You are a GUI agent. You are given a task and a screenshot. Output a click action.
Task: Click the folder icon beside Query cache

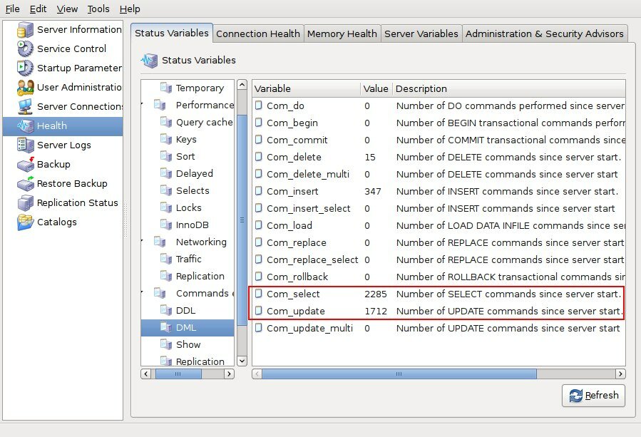coord(166,122)
